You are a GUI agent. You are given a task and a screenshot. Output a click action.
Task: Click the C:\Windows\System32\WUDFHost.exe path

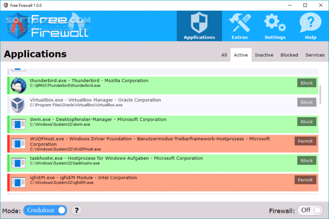65,149
